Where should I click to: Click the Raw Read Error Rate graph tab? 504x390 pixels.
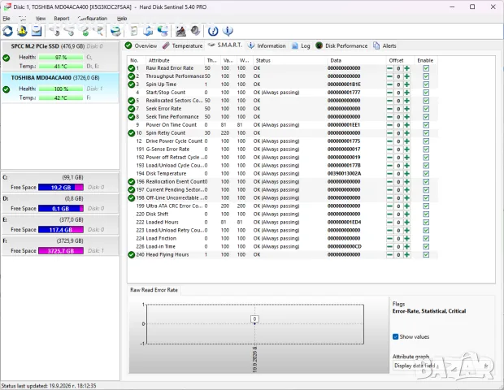[154, 290]
